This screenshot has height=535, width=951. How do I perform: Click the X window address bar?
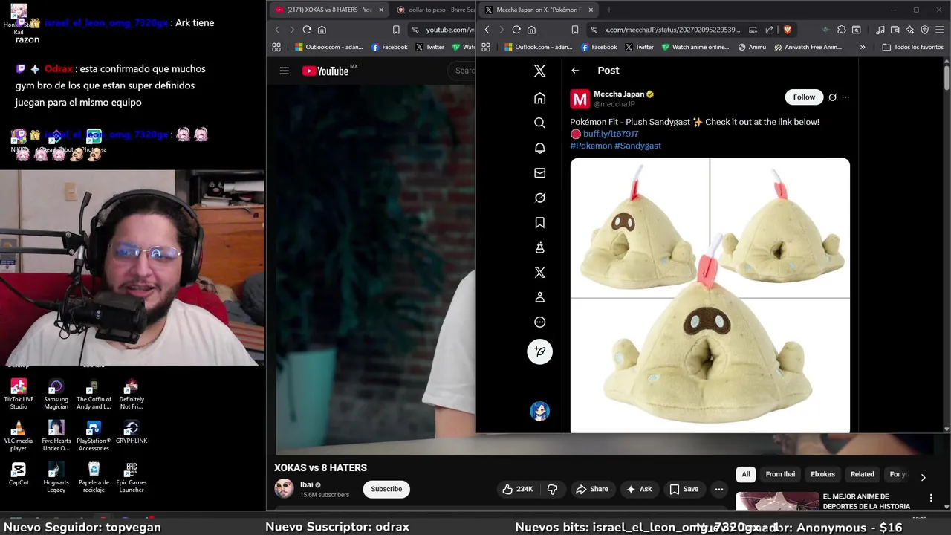[x=692, y=30]
